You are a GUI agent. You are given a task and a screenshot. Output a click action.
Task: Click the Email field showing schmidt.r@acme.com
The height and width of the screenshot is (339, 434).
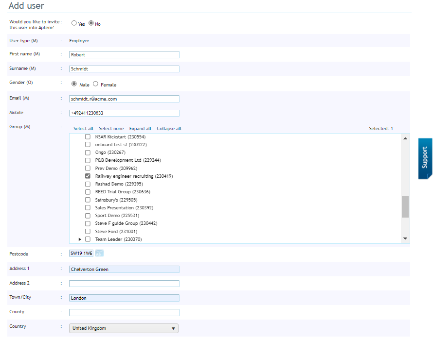124,99
